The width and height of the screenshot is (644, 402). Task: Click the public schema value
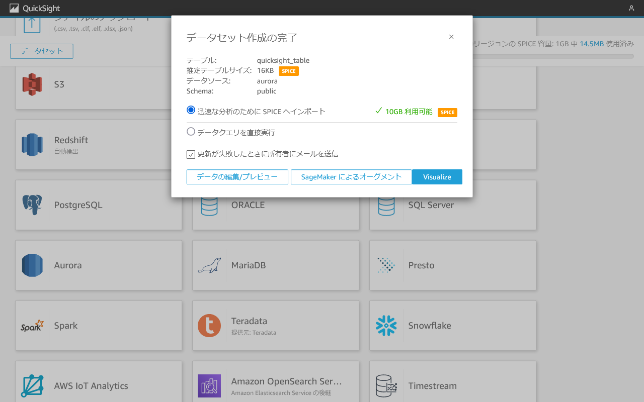click(x=267, y=91)
